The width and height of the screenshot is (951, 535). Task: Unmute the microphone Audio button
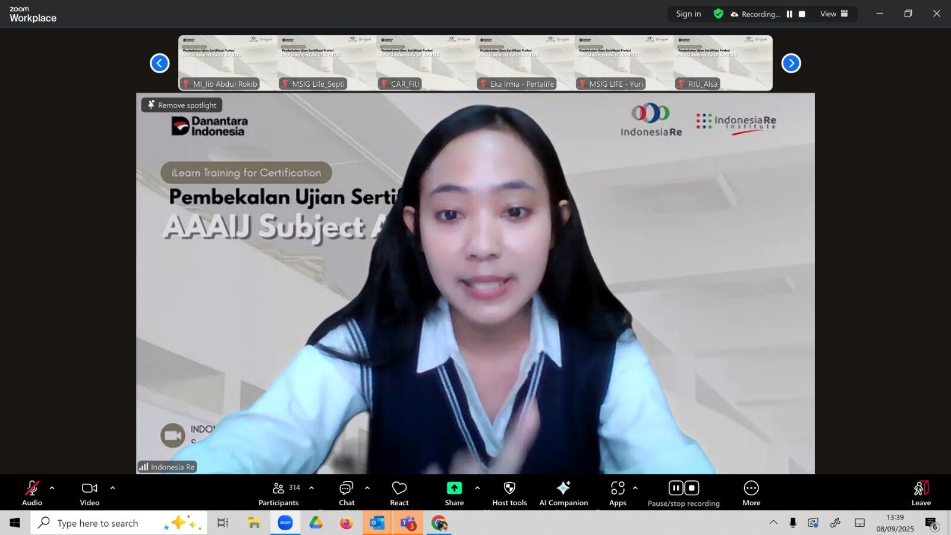(32, 493)
